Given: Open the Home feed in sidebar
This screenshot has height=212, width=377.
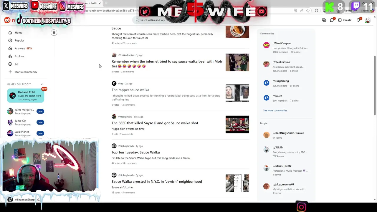Looking at the screenshot, I should pyautogui.click(x=19, y=33).
